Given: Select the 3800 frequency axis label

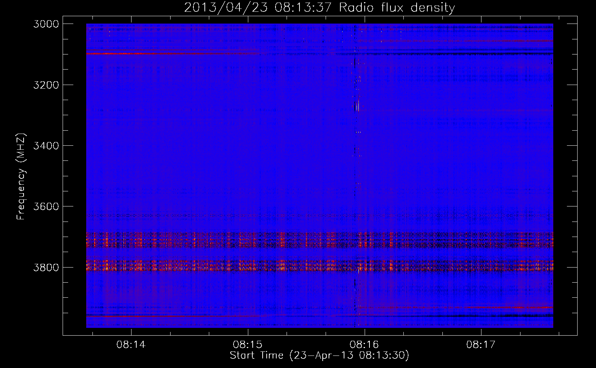Looking at the screenshot, I should (46, 267).
